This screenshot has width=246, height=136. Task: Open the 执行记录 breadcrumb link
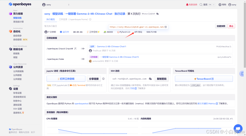[x=120, y=14]
